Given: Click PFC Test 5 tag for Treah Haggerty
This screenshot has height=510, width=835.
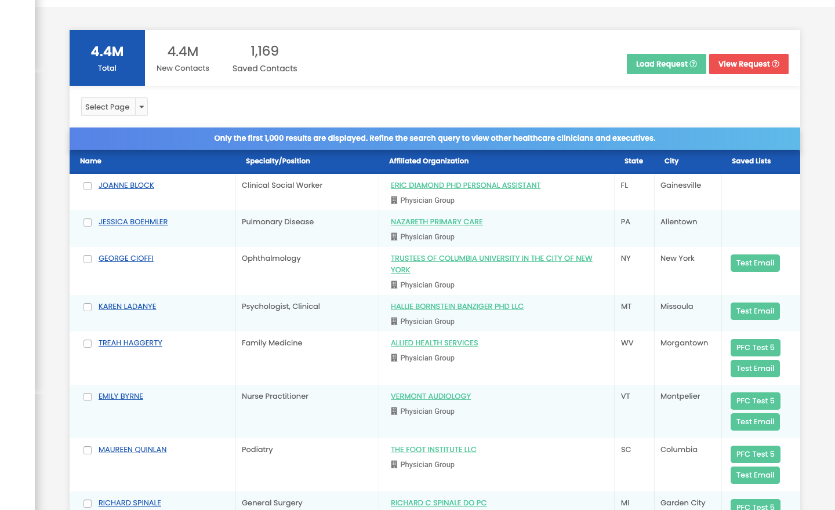Looking at the screenshot, I should point(755,348).
